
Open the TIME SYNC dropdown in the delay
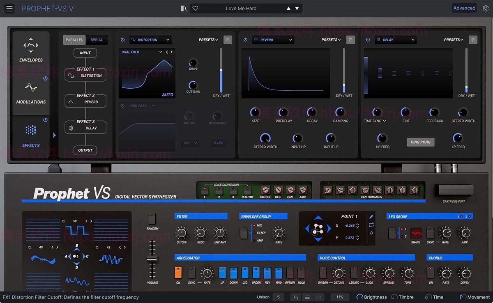click(x=375, y=121)
